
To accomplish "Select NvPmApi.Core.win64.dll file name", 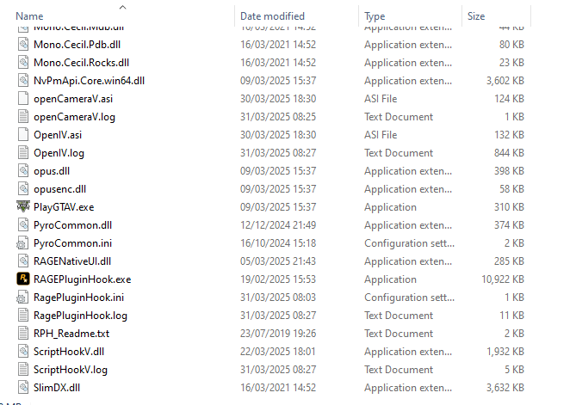I will (x=89, y=80).
